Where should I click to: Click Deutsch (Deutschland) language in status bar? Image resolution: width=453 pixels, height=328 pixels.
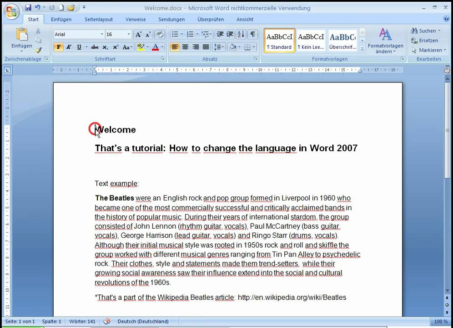(143, 321)
